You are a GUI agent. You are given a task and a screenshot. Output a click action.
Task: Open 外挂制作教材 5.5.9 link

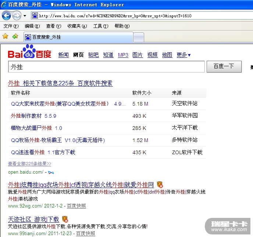[x=33, y=116]
